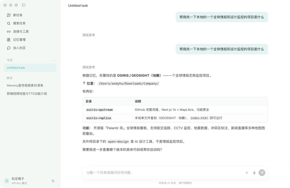This screenshot has width=290, height=188.
Task: Click the send message button
Action: [x=262, y=173]
